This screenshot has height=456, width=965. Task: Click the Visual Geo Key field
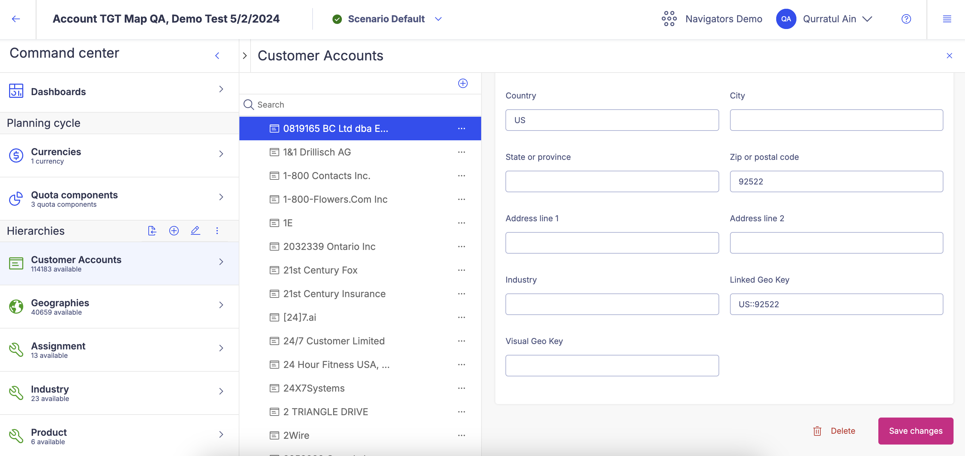[612, 366]
